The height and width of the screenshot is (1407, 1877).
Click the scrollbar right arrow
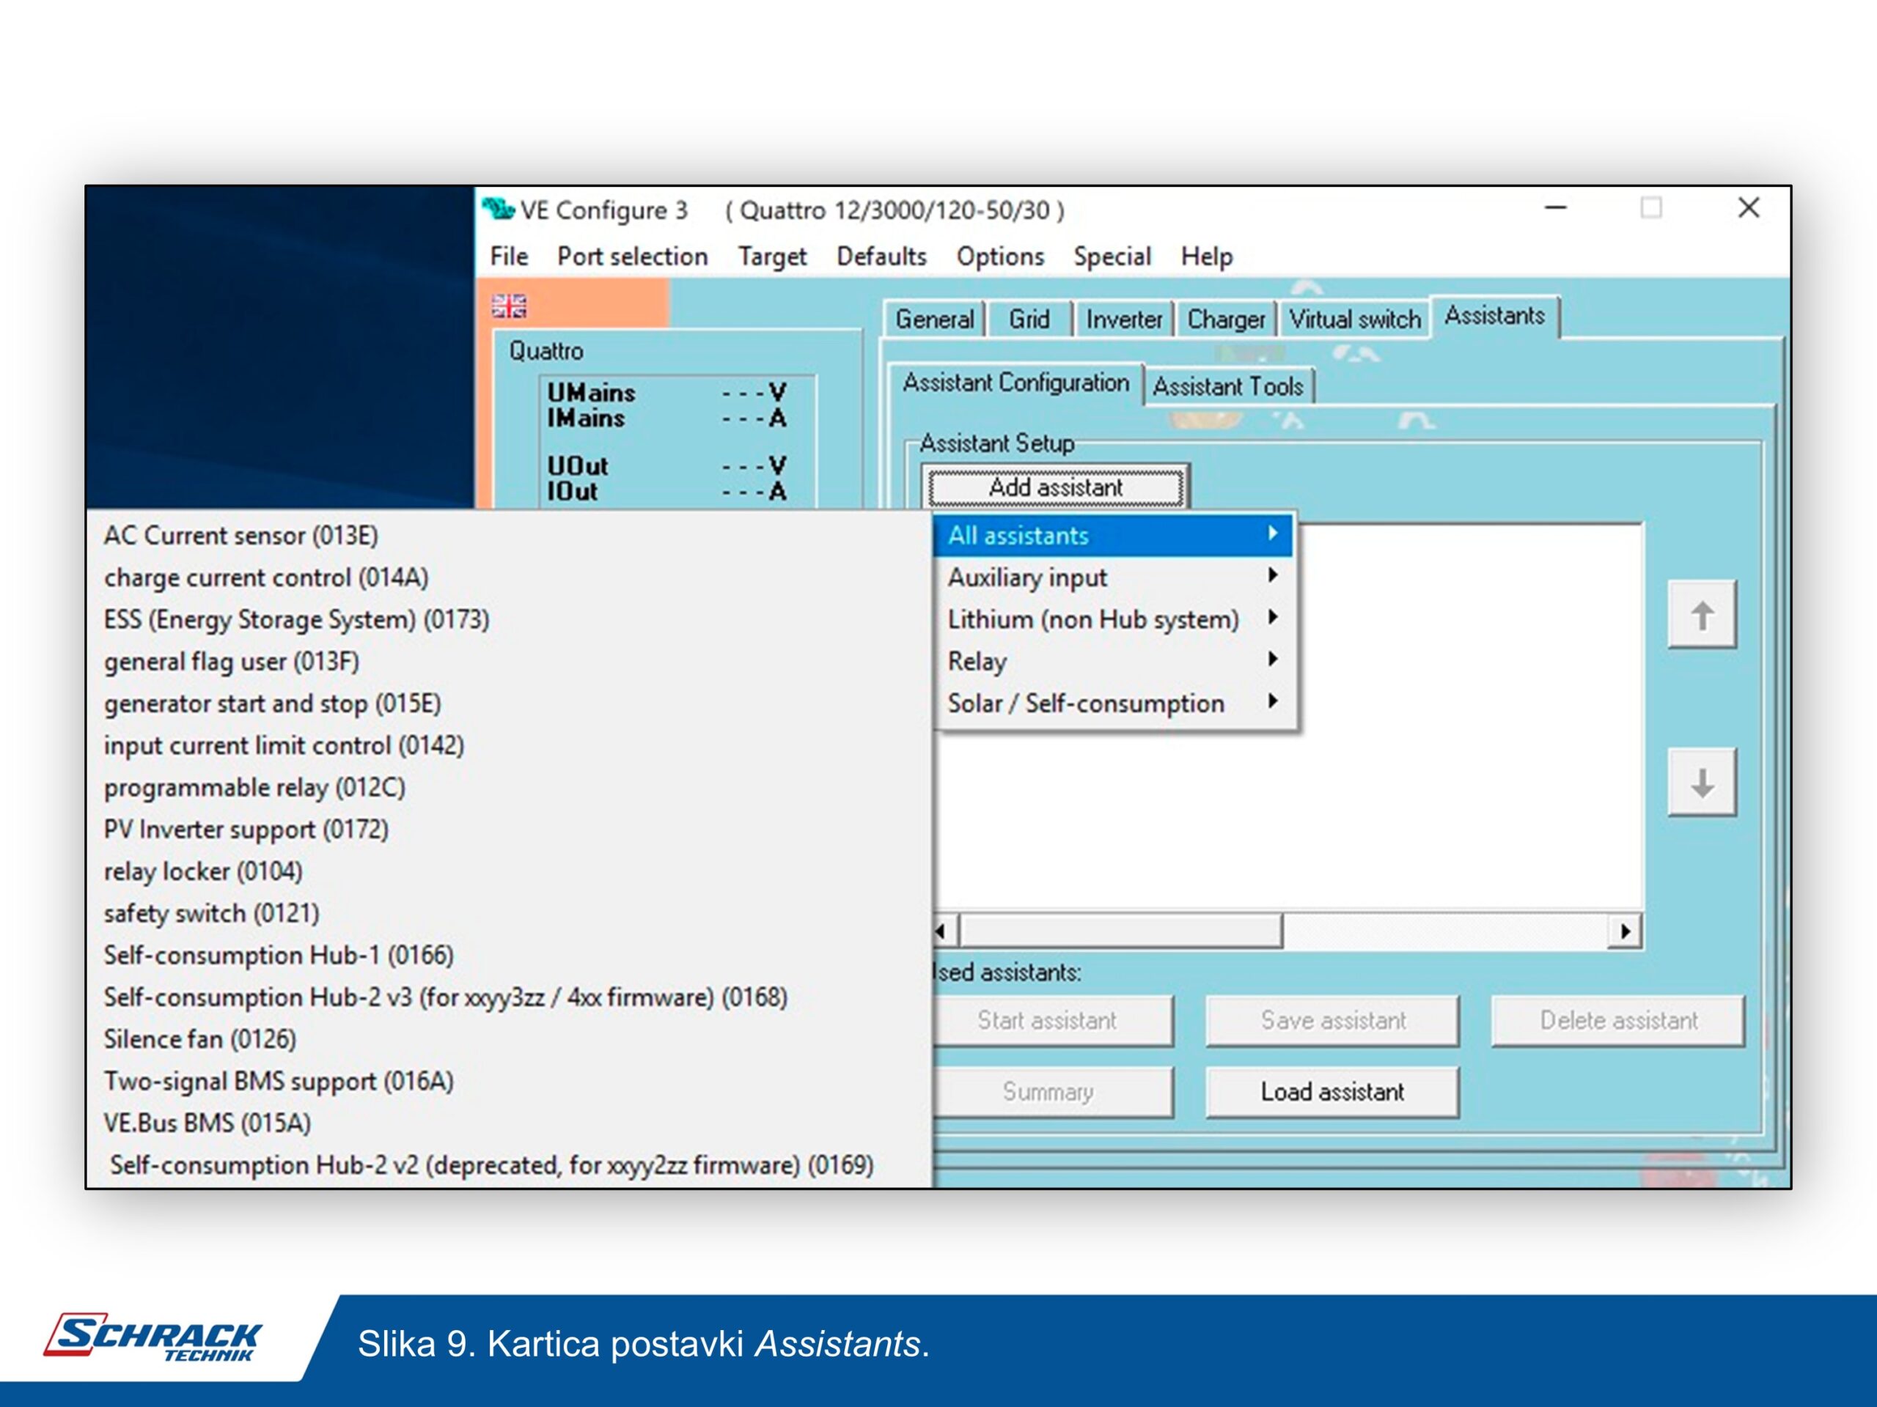(1625, 931)
